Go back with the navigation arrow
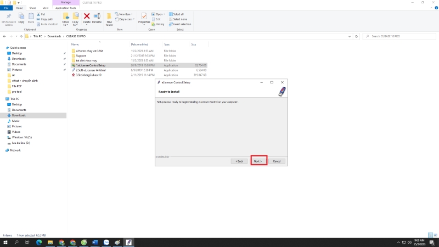439x247 pixels. [4, 36]
